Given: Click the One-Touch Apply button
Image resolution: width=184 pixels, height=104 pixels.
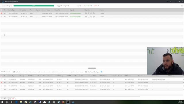Looking at the screenshot, I should click(x=77, y=72).
